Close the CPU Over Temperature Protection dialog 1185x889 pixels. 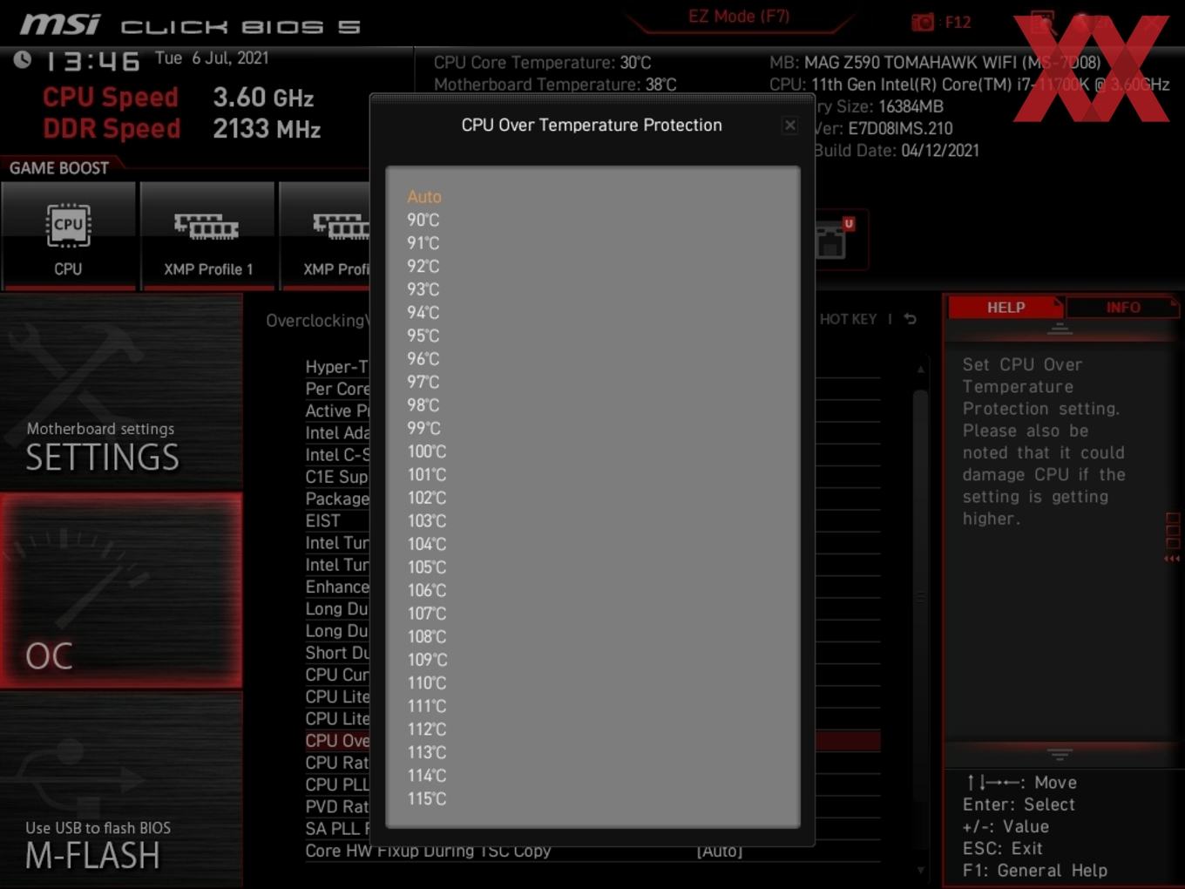(789, 126)
